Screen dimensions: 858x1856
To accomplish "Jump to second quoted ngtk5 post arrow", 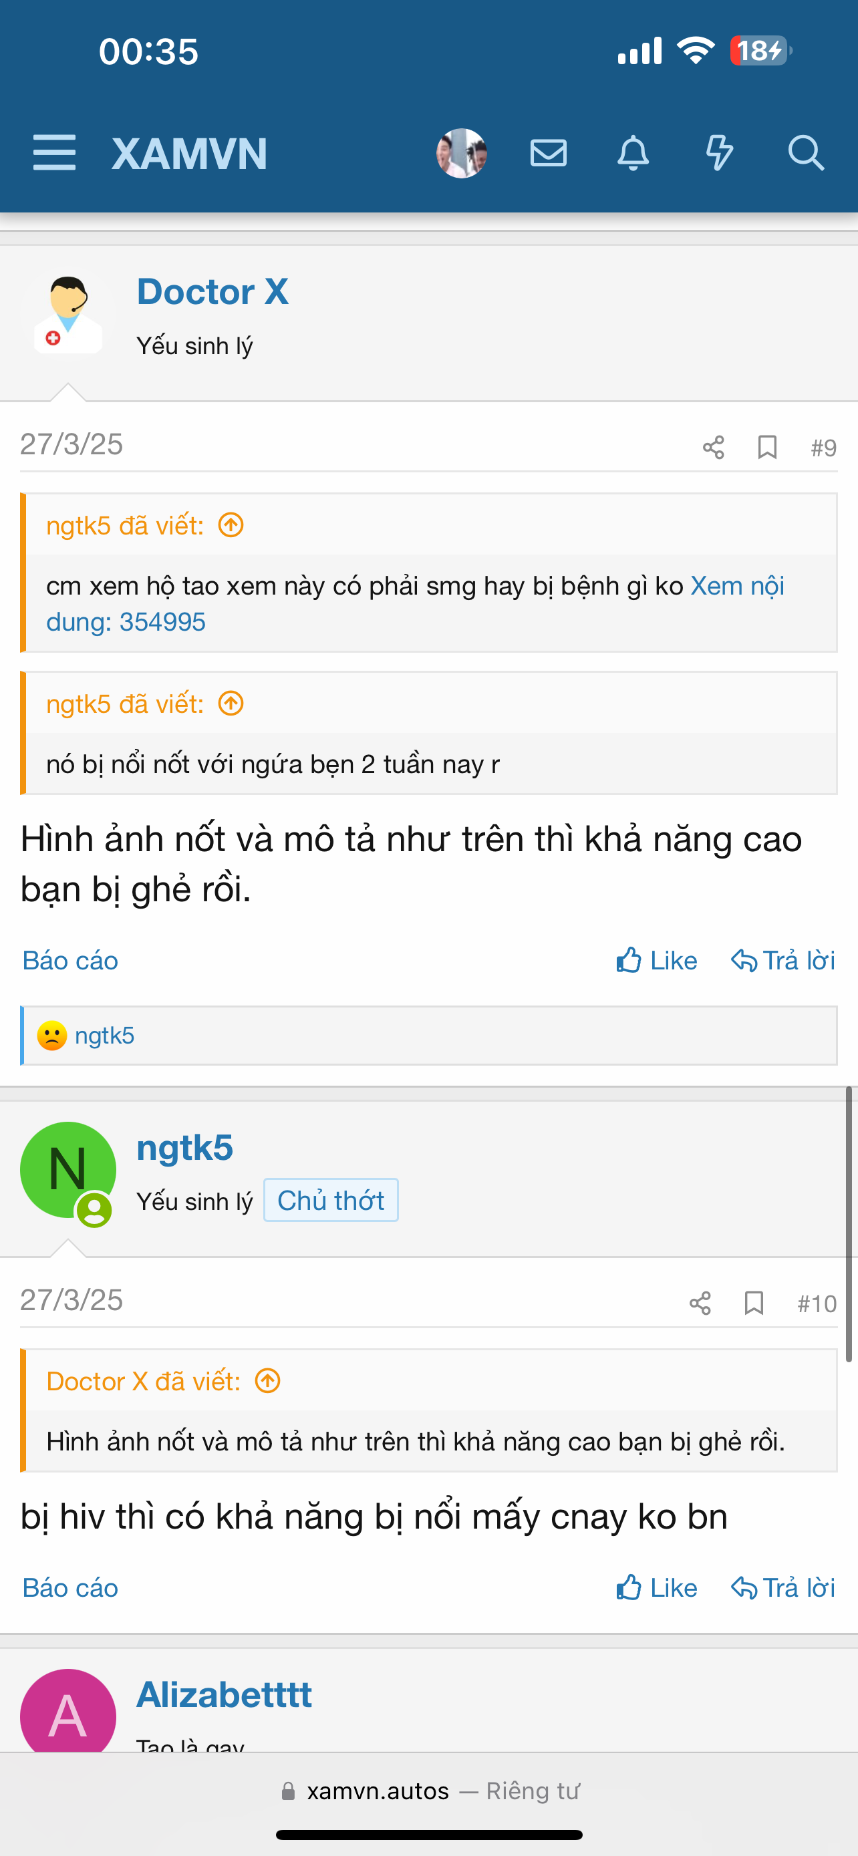I will click(x=231, y=704).
